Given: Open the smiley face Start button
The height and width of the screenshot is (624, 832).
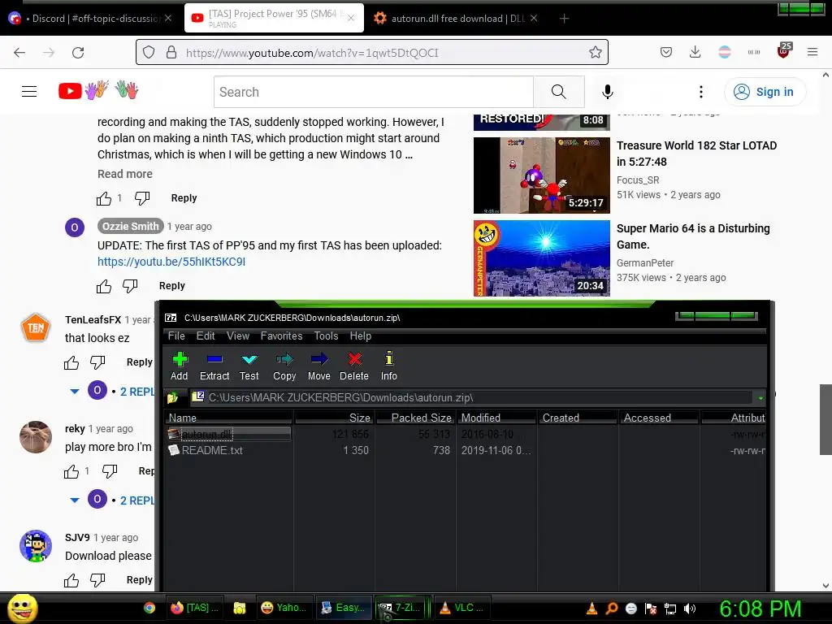Looking at the screenshot, I should (x=22, y=609).
